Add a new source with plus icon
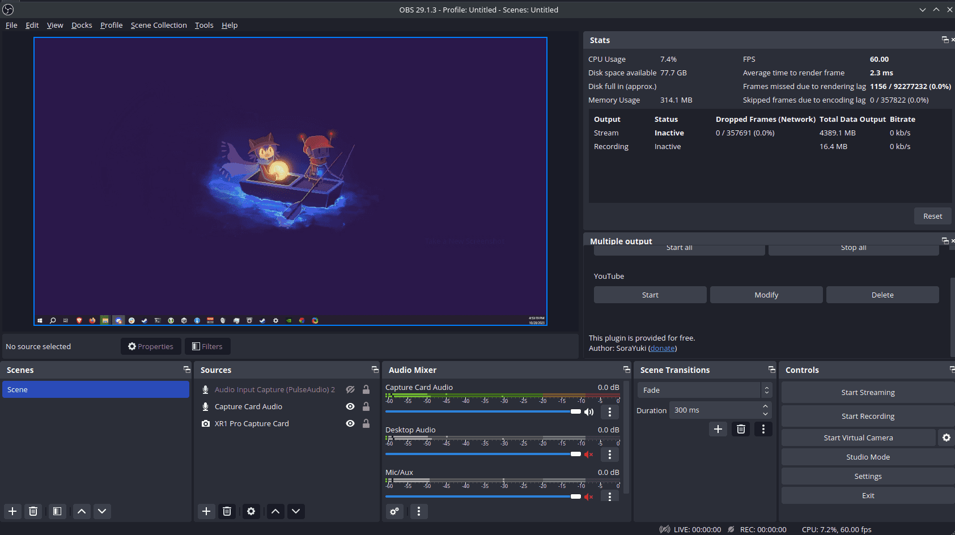Image resolution: width=955 pixels, height=535 pixels. (206, 511)
